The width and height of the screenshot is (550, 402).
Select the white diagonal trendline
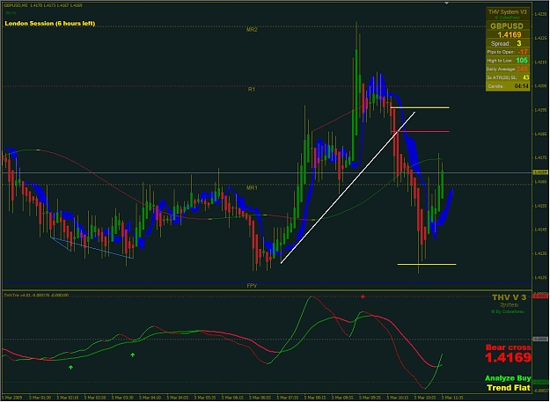point(348,187)
